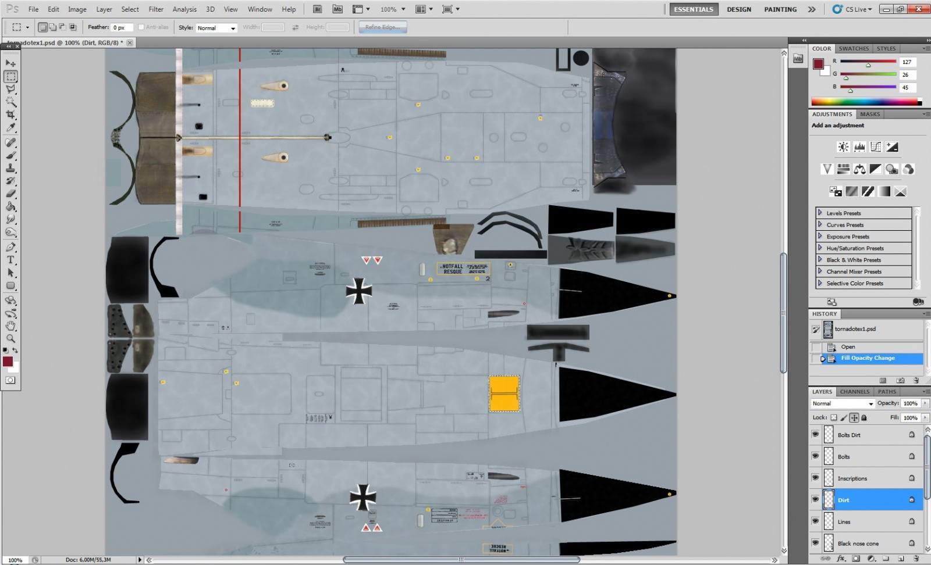Select the Zoom tool in toolbox
The image size is (931, 565).
pos(10,338)
